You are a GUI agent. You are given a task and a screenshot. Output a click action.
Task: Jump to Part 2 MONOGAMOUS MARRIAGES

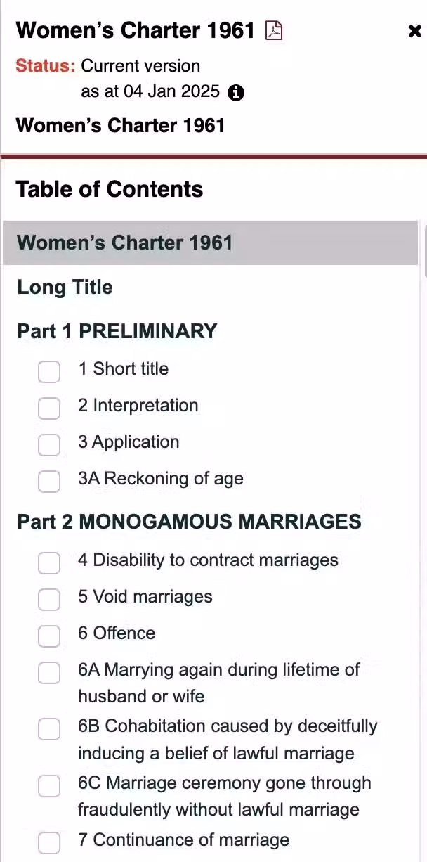[189, 522]
